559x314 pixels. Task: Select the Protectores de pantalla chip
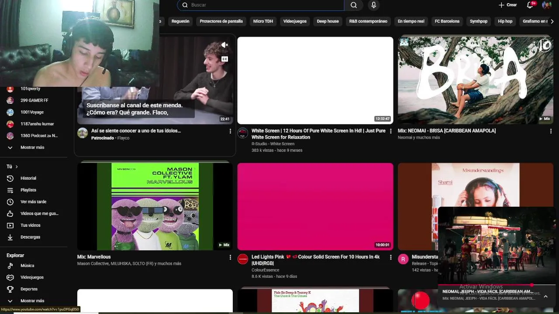tap(221, 21)
